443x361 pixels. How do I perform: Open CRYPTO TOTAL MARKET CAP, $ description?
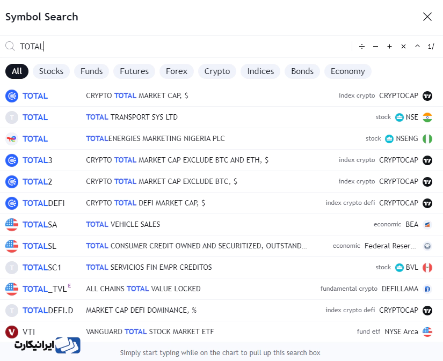tap(137, 95)
